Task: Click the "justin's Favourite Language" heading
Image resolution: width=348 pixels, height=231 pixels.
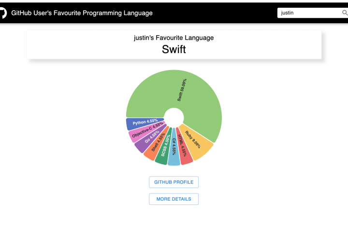Action: (x=174, y=38)
